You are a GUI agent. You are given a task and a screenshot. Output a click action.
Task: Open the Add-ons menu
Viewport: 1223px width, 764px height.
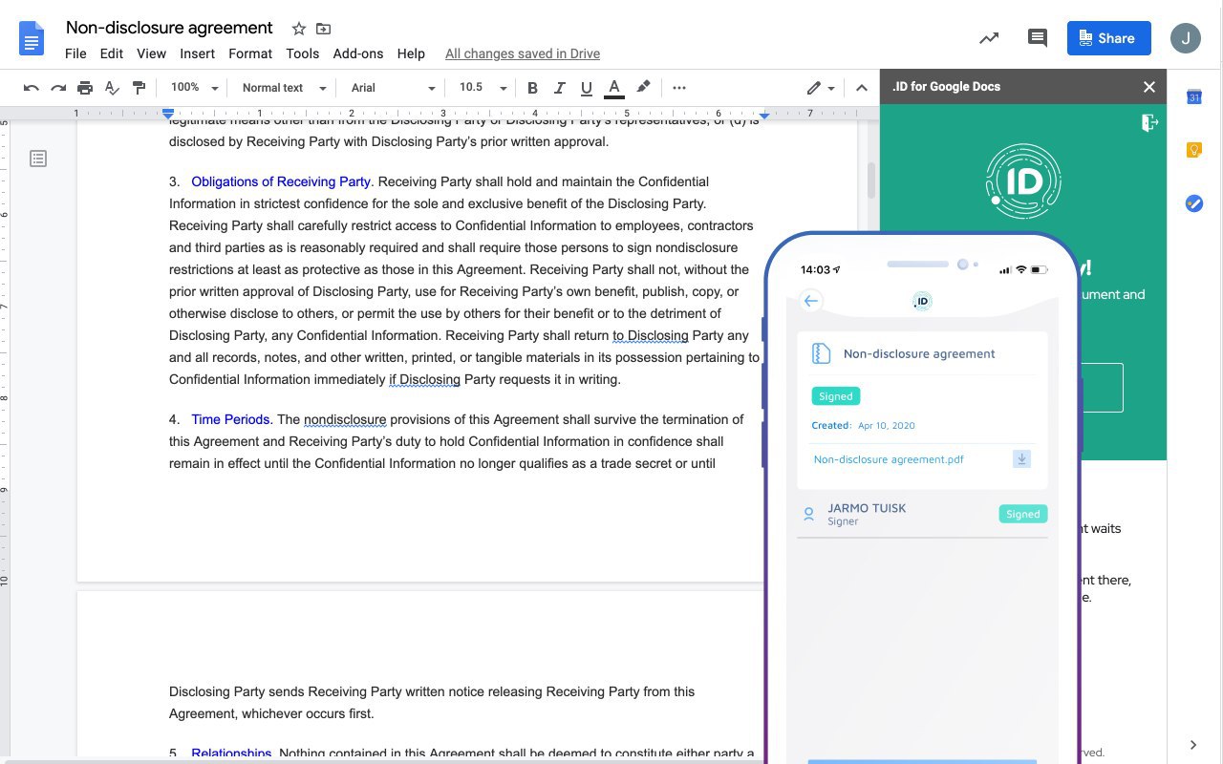click(358, 53)
